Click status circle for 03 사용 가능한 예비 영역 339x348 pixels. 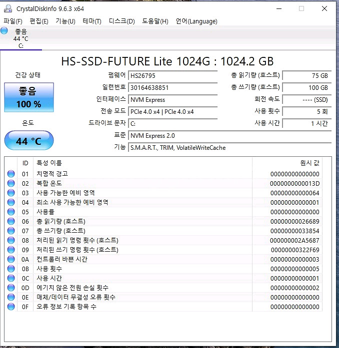click(x=11, y=193)
